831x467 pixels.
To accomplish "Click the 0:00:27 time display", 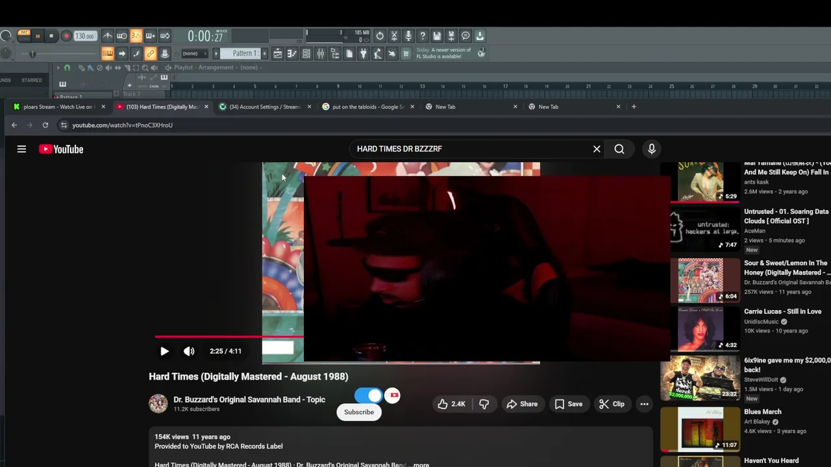I will [206, 37].
